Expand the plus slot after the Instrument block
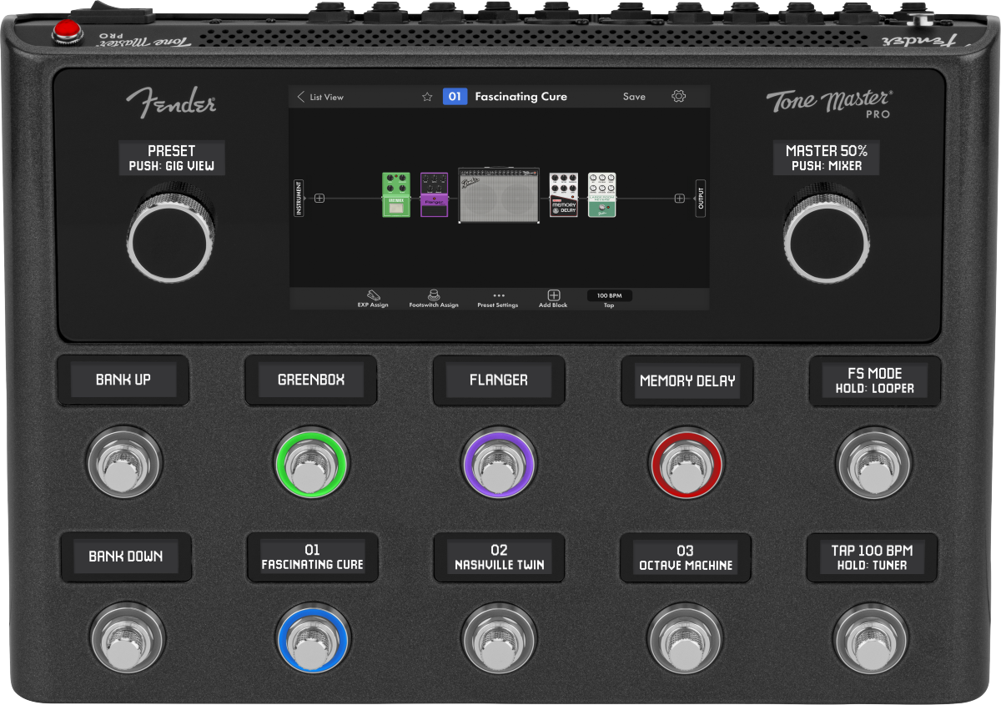1001x705 pixels. pos(319,198)
